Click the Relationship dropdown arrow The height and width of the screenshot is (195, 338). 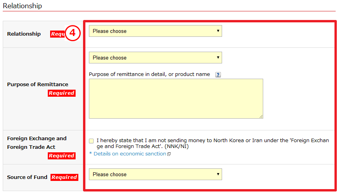coord(218,31)
